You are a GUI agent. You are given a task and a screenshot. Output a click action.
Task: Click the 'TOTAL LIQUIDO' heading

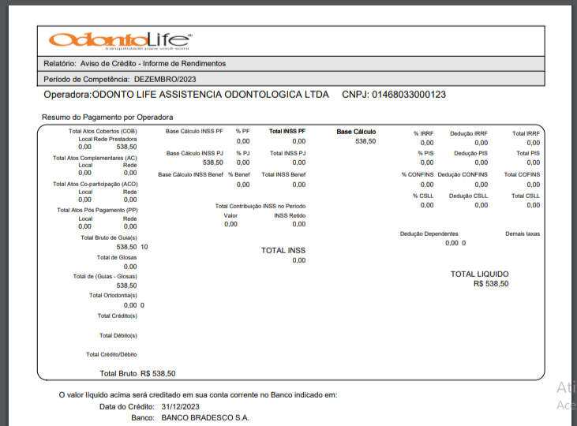click(479, 275)
